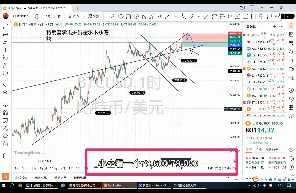The height and width of the screenshot is (193, 296).
Task: Select the price range measure tool
Action: point(246,16)
